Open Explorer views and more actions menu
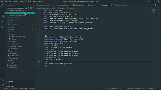Image resolution: width=161 pixels, height=90 pixels. click(x=33, y=5)
